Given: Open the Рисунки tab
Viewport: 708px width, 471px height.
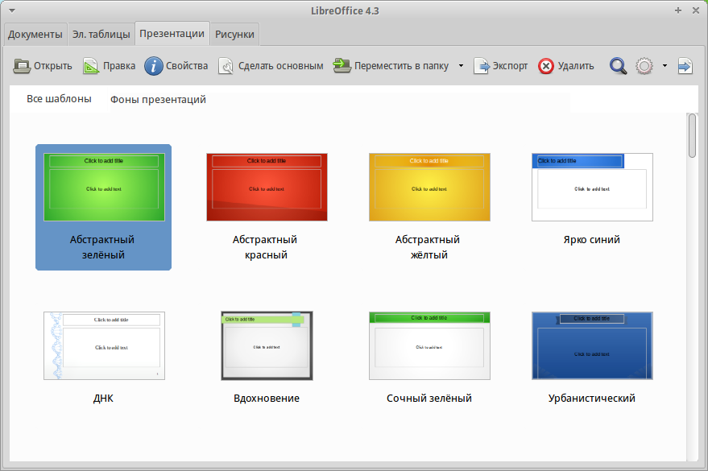Looking at the screenshot, I should (235, 34).
